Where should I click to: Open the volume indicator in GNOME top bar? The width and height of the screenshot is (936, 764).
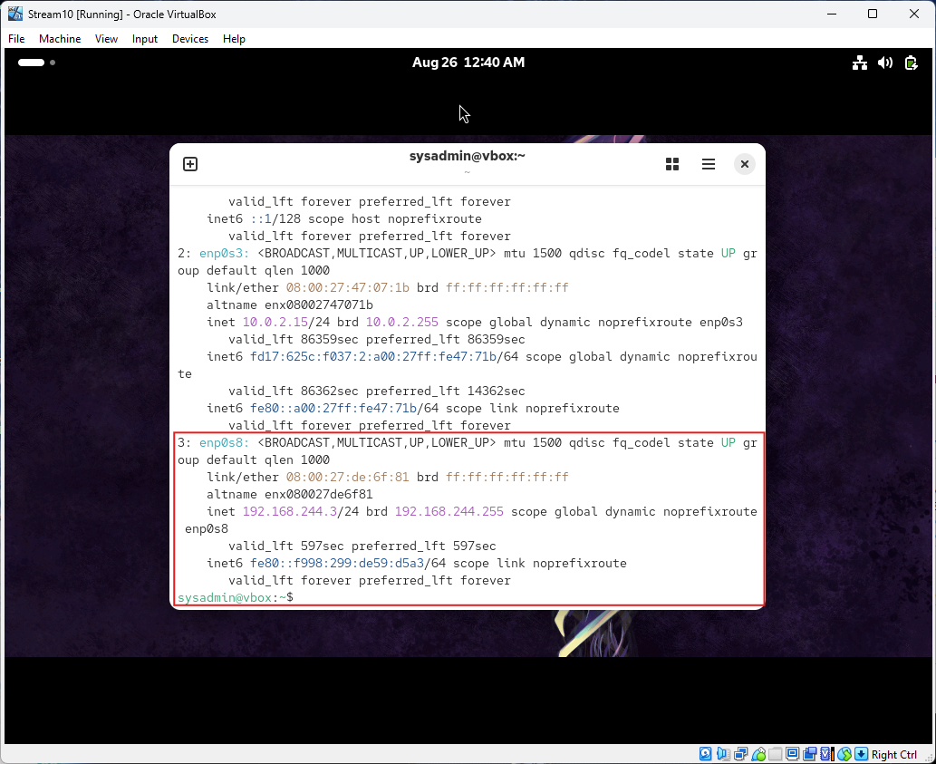tap(885, 63)
